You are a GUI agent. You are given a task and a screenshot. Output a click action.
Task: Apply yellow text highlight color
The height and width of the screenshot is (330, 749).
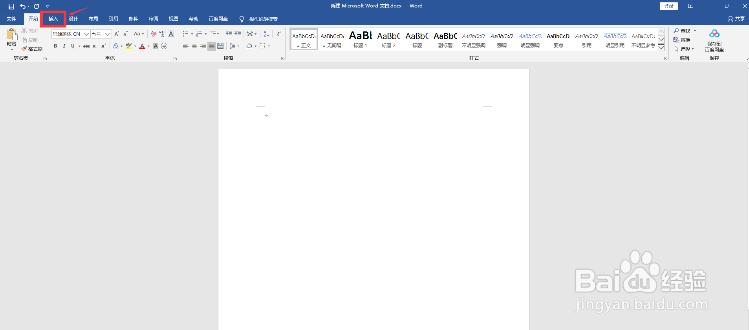click(x=129, y=46)
